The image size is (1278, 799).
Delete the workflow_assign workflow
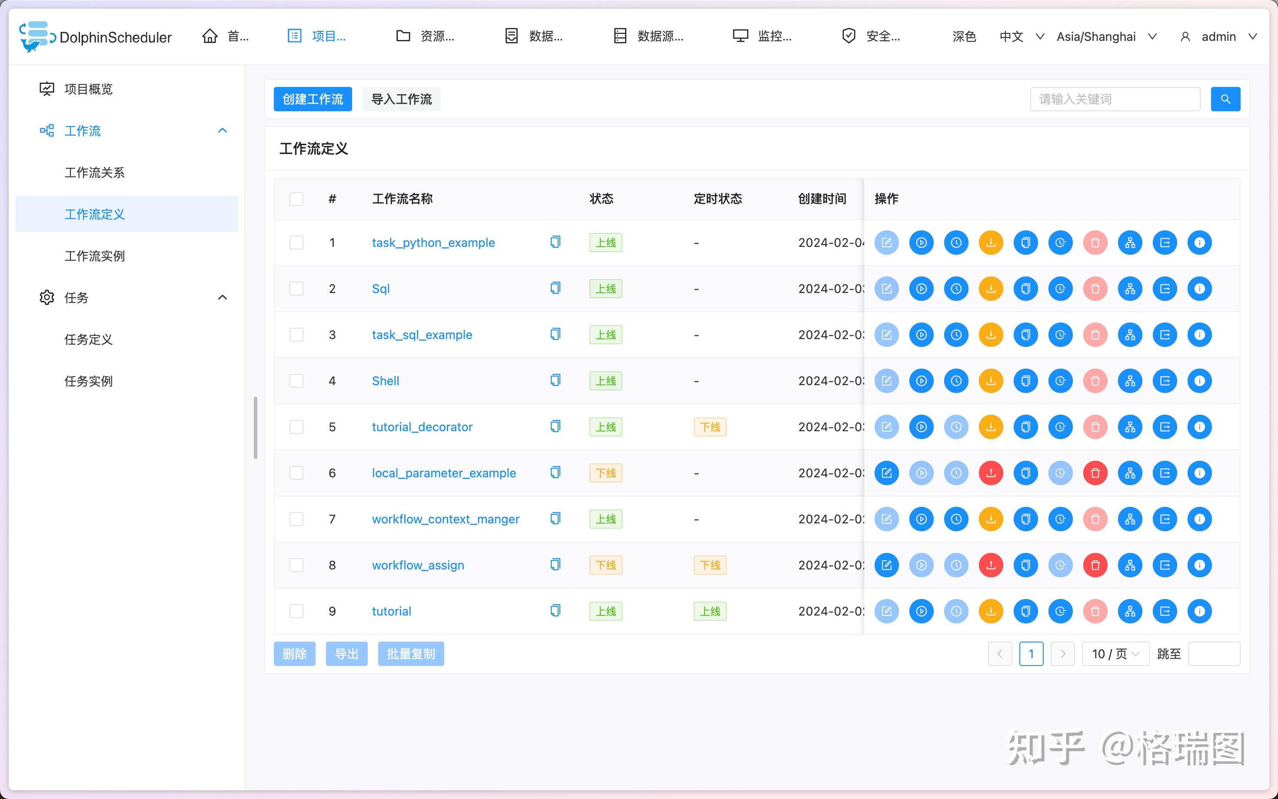(1095, 565)
